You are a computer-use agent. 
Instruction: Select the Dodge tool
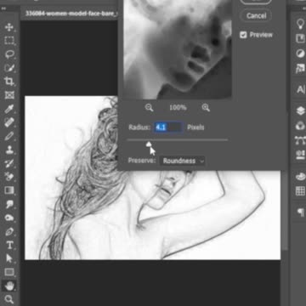pyautogui.click(x=9, y=218)
